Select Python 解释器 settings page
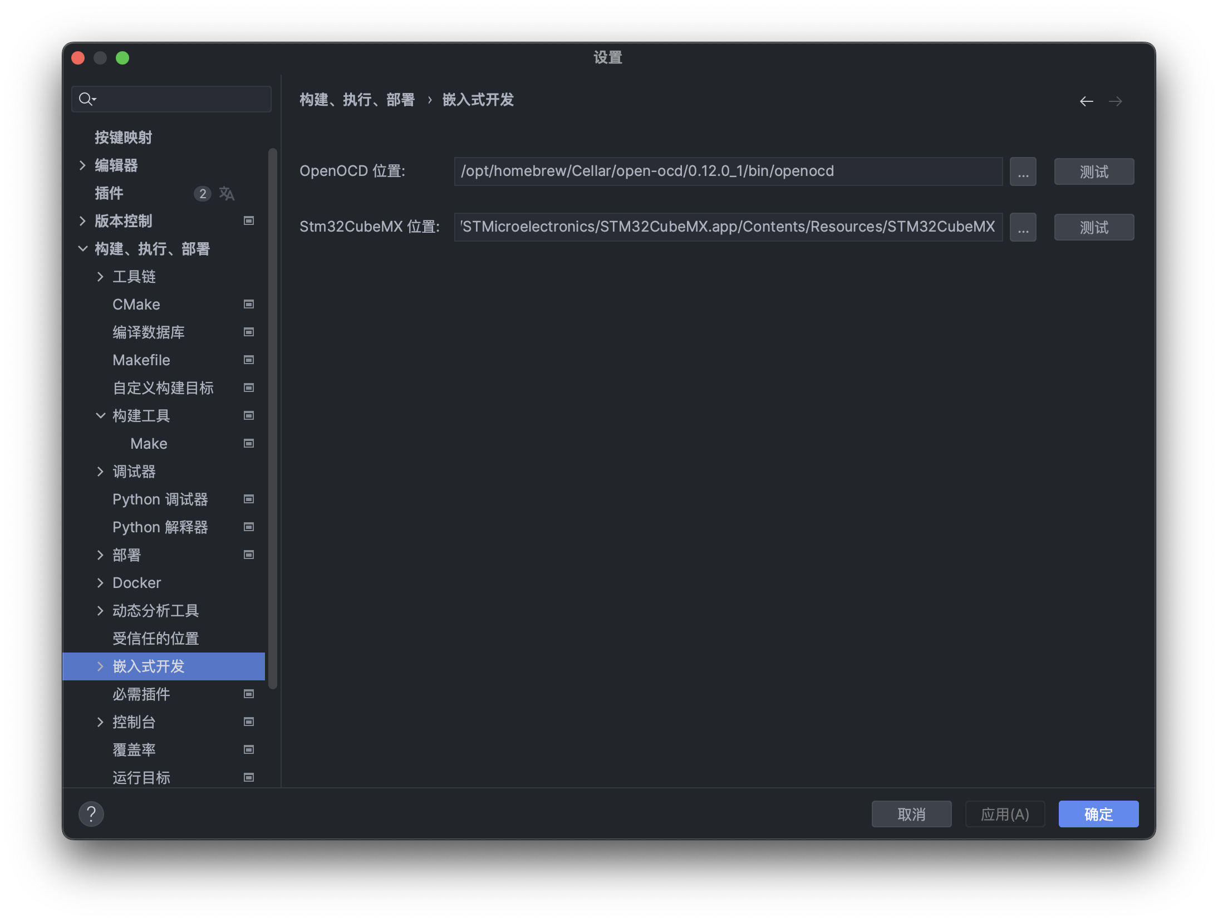Viewport: 1218px width, 922px height. click(160, 527)
